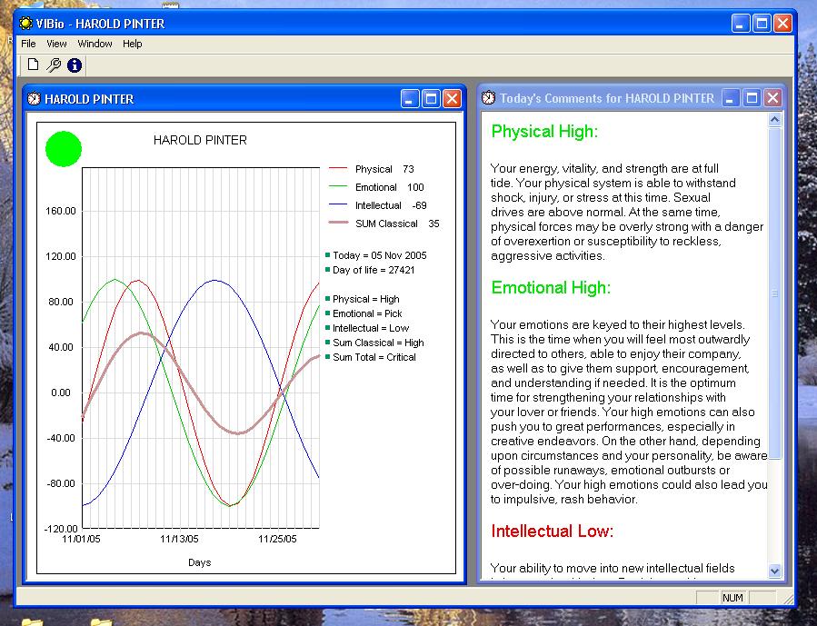817x626 pixels.
Task: Click the green circle indicator on chart
Action: [64, 149]
